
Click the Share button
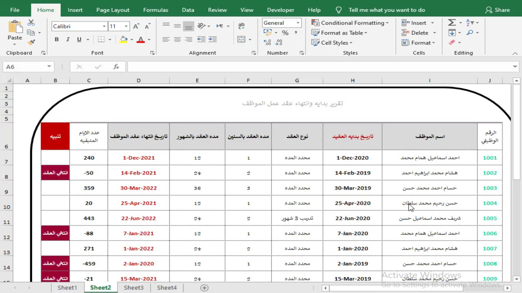[x=498, y=10]
